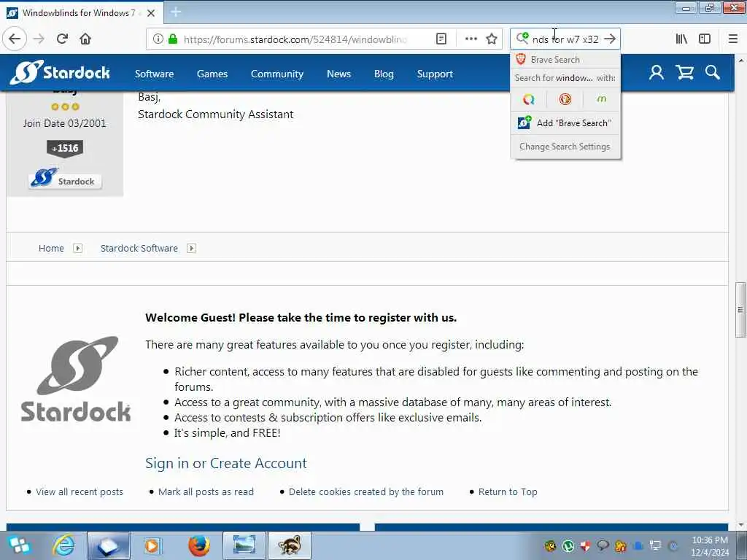Show site information icon in address bar
747x560 pixels.
click(x=158, y=39)
